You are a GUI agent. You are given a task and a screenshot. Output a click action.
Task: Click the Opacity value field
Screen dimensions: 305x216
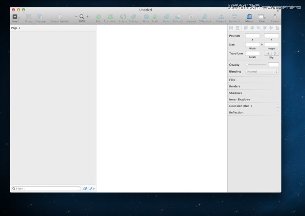(273, 64)
